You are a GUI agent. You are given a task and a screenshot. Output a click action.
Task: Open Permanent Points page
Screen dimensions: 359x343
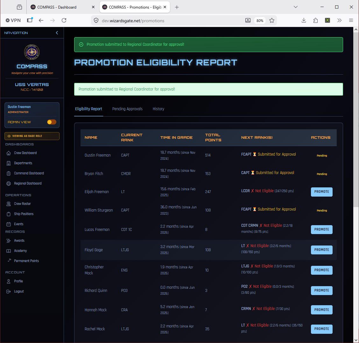pyautogui.click(x=26, y=261)
